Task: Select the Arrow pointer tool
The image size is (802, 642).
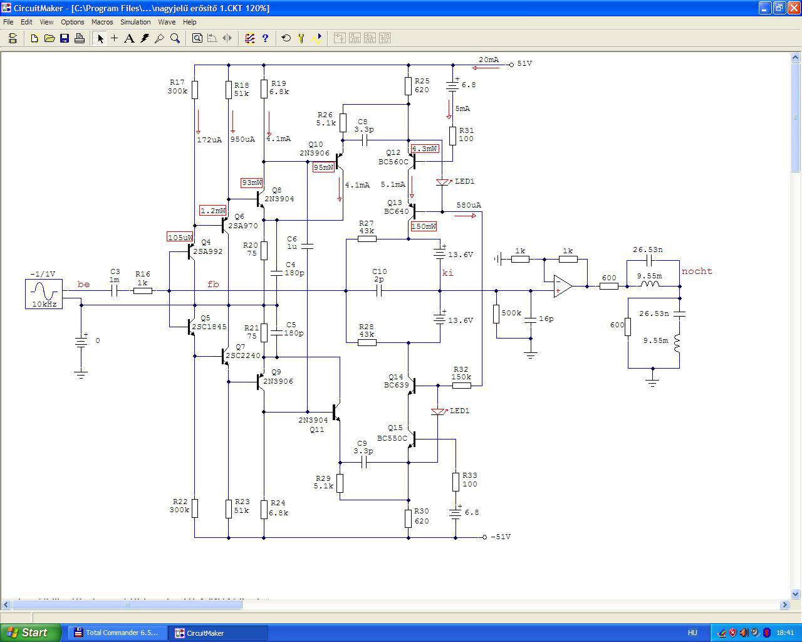Action: point(100,38)
